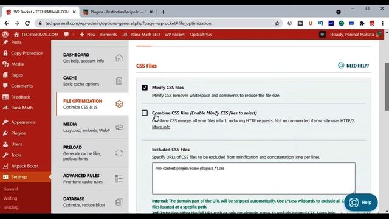
Task: Click the Database stack icon
Action: (x=119, y=202)
